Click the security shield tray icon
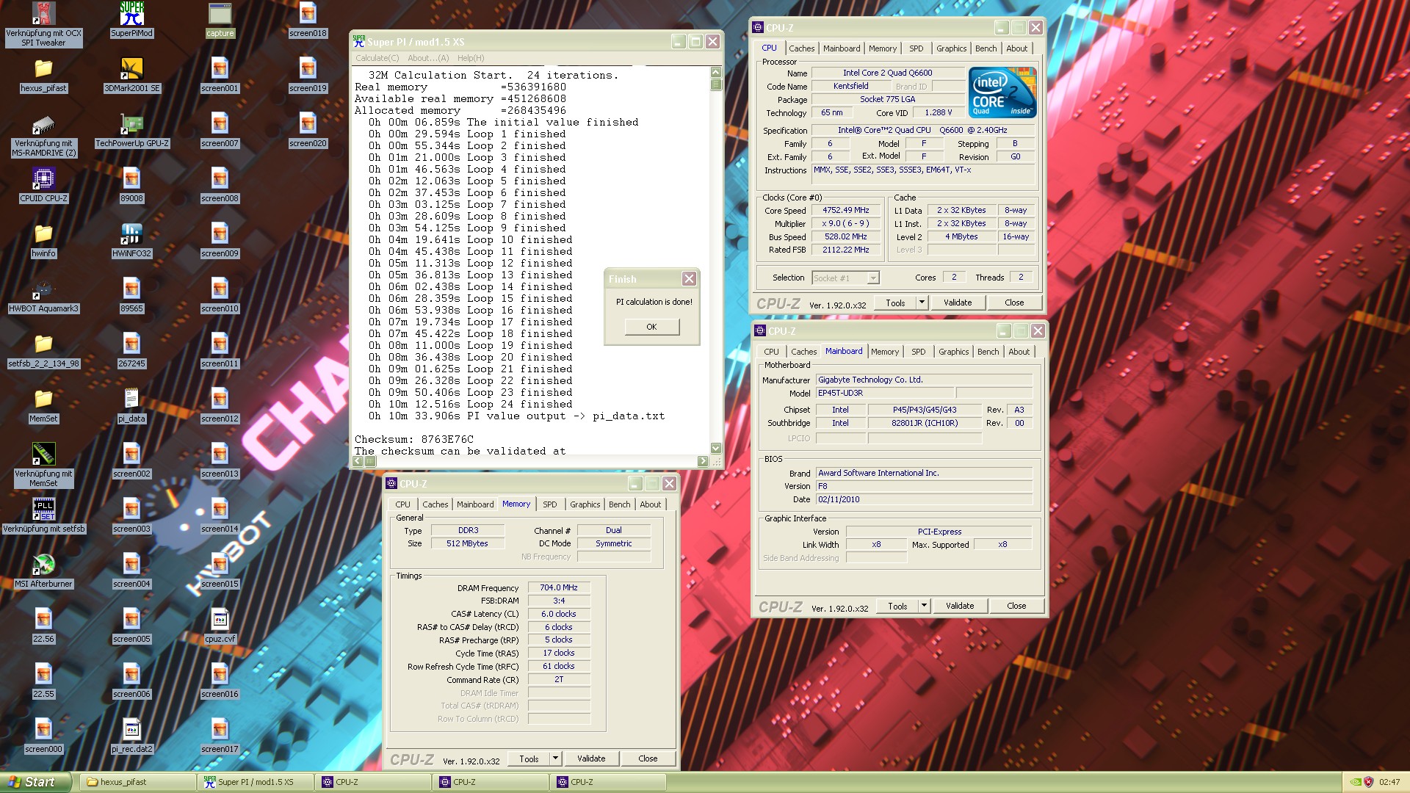Viewport: 1410px width, 793px height. (1368, 782)
